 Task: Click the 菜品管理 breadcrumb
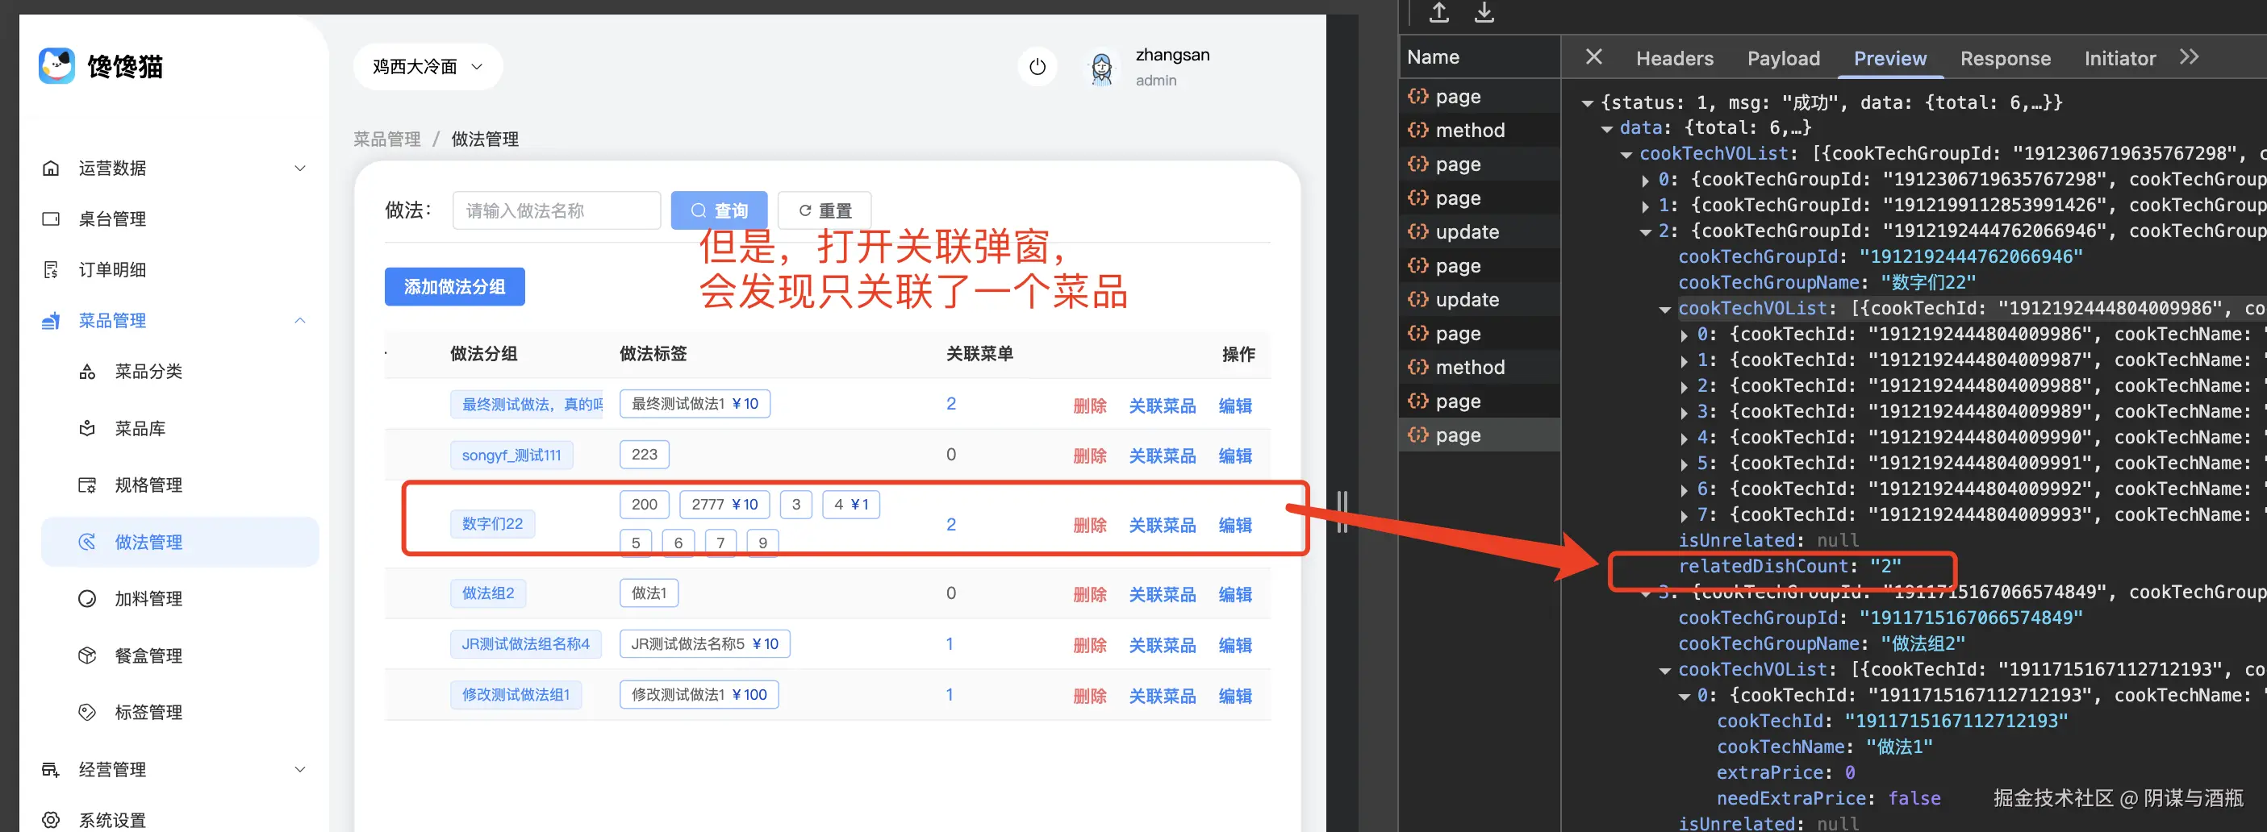(387, 139)
